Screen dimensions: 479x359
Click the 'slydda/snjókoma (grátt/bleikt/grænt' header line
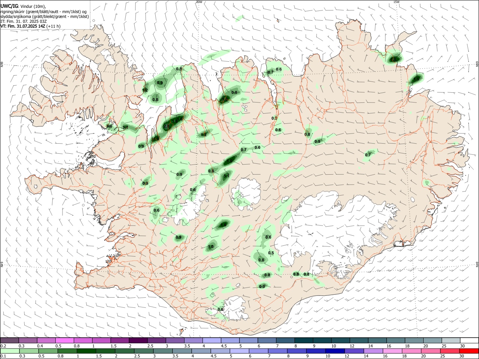coord(45,16)
